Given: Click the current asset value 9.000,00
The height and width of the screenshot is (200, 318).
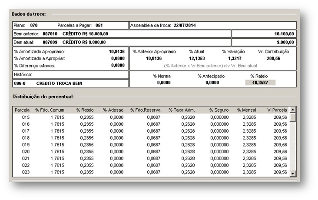Looking at the screenshot, I should pos(285,42).
